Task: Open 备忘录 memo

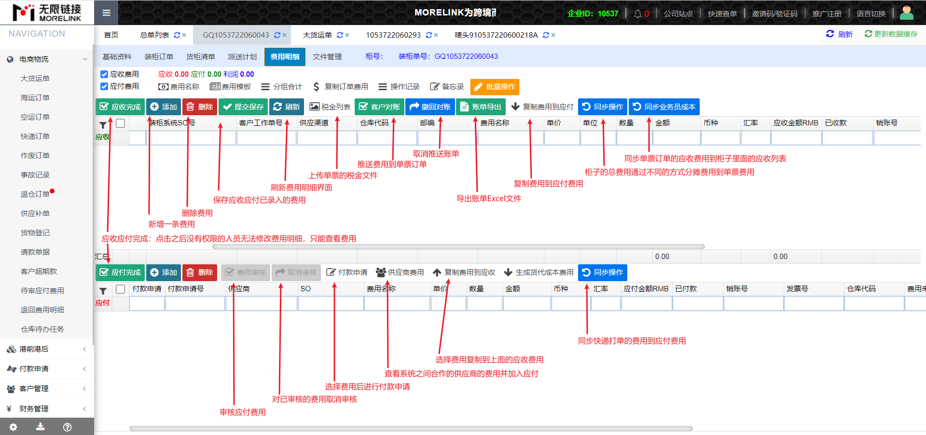Action: 447,87
